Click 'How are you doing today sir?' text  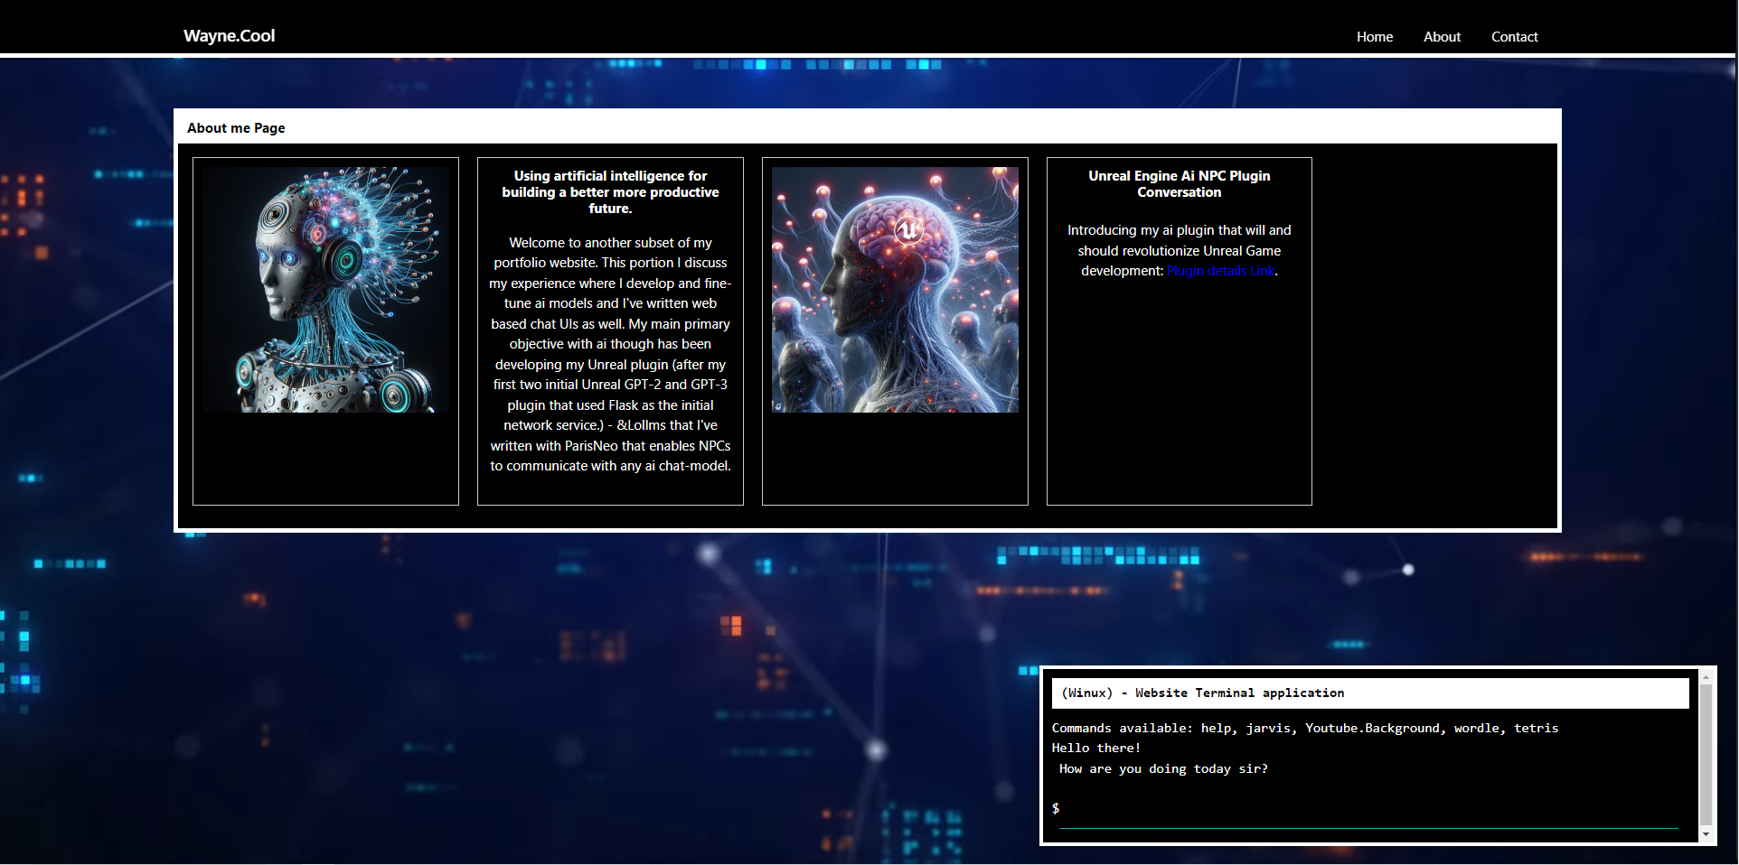pyautogui.click(x=1163, y=769)
